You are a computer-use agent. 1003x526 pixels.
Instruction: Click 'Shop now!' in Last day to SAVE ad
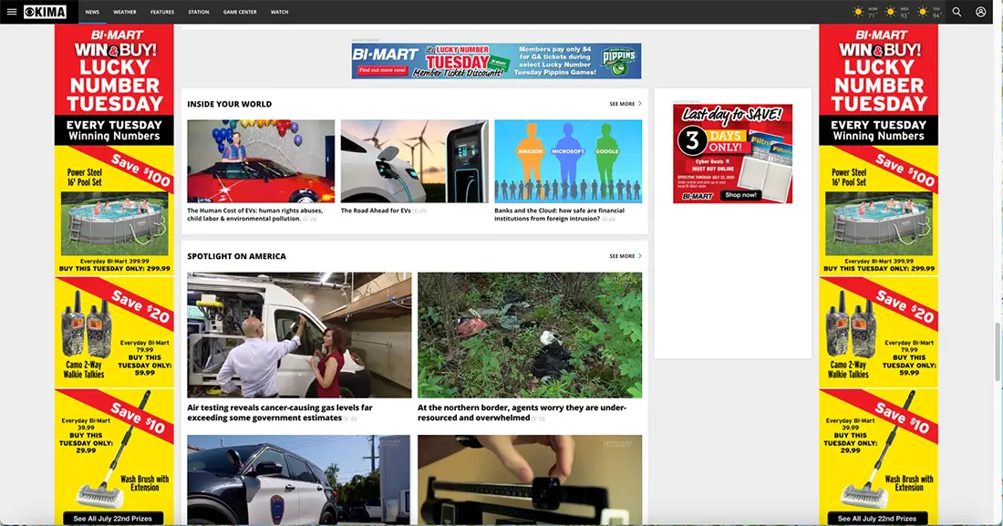740,194
